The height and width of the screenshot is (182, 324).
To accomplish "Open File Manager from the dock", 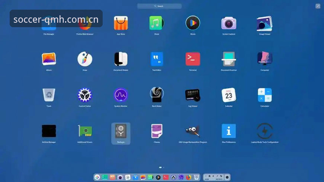I will 135,177.
